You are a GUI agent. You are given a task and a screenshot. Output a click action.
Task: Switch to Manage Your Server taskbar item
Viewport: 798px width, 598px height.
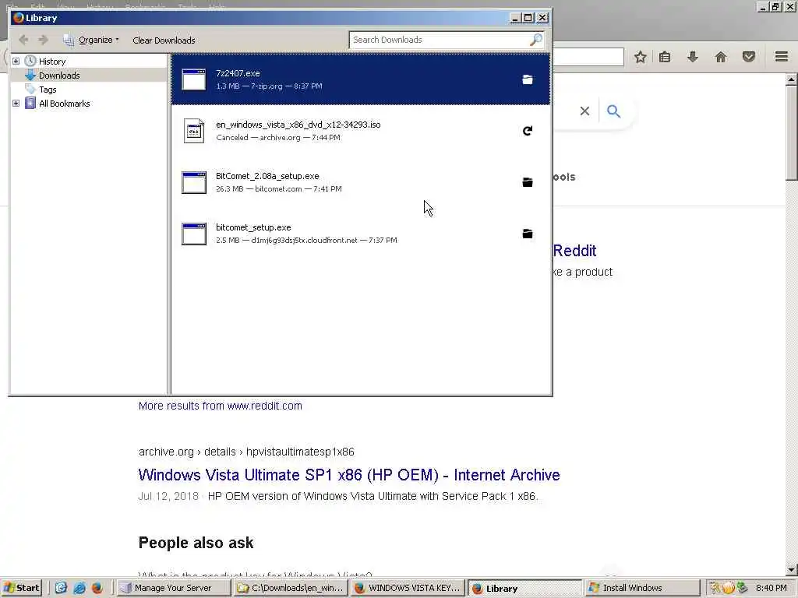tap(172, 588)
